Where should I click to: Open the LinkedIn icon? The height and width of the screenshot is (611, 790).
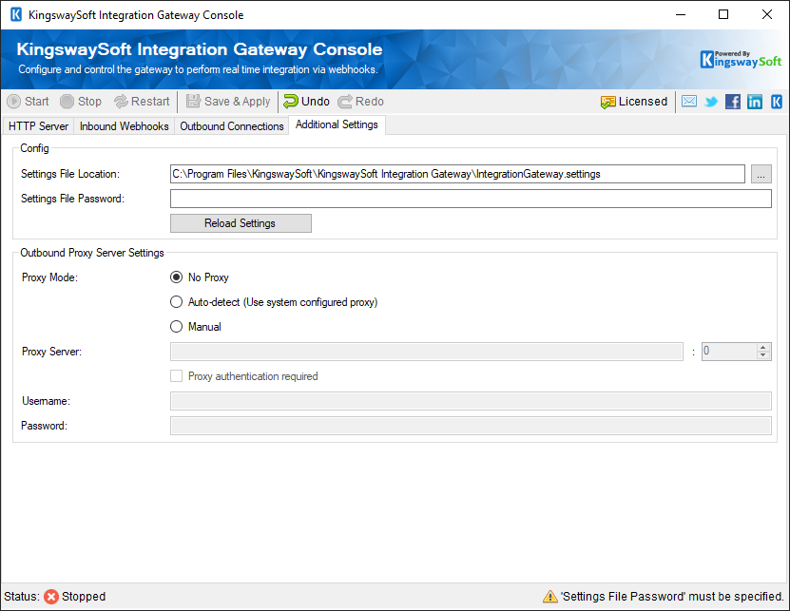pos(754,102)
